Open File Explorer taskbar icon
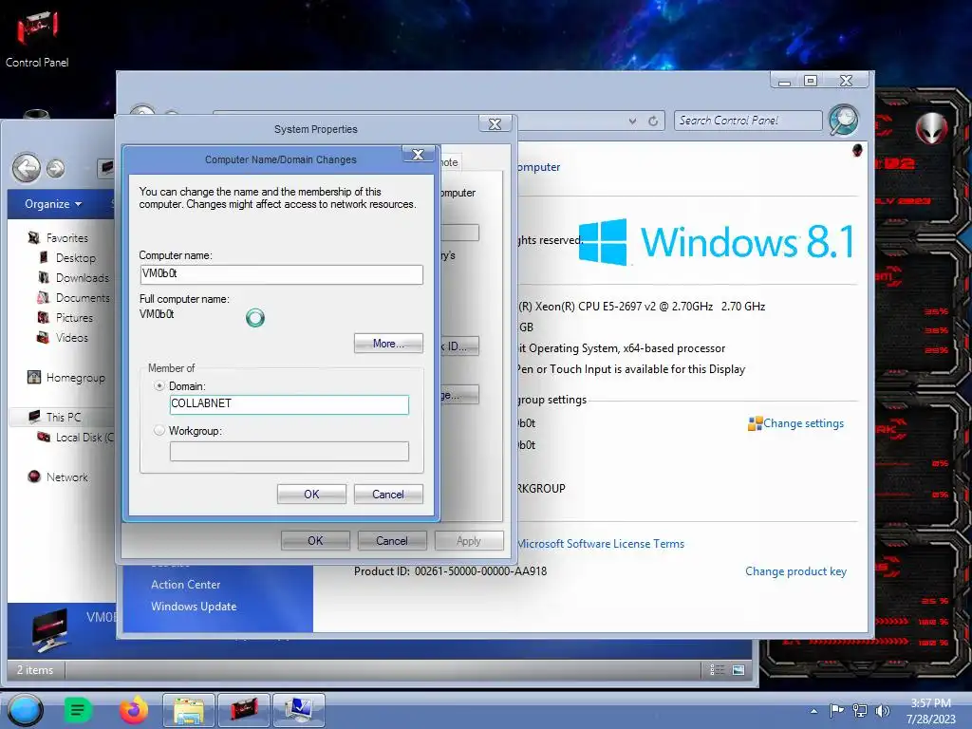The width and height of the screenshot is (972, 729). [x=189, y=710]
